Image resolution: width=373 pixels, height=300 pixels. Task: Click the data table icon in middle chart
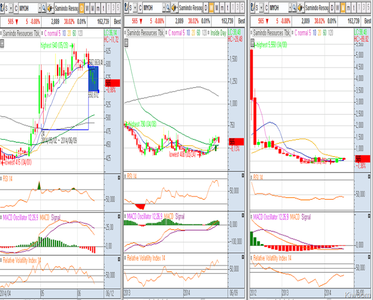click(x=126, y=43)
